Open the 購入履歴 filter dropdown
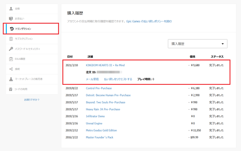 click(198, 44)
